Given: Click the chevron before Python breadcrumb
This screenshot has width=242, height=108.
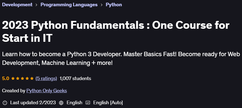Looking at the screenshot, I should pyautogui.click(x=101, y=5).
